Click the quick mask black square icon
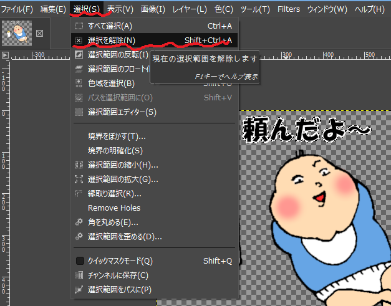The width and height of the screenshot is (391, 306). (x=80, y=261)
